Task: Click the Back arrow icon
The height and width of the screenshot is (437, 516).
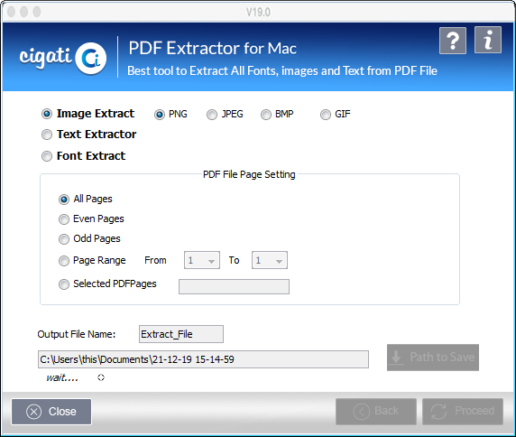Action: pyautogui.click(x=361, y=412)
